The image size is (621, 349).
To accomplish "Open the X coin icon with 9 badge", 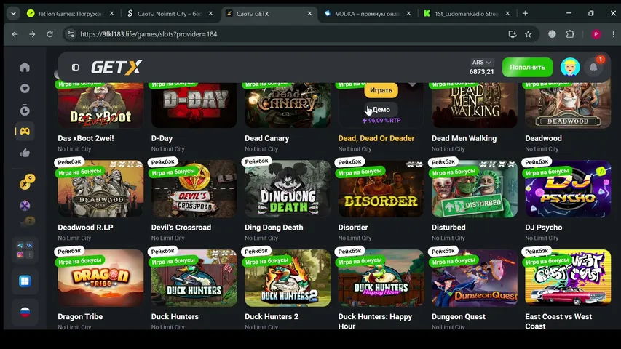I will [26, 182].
